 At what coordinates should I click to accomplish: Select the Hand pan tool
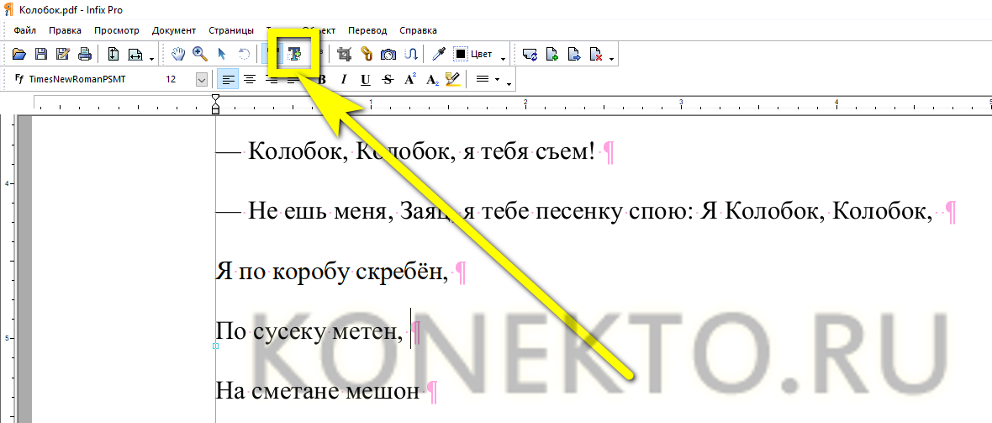click(x=178, y=55)
